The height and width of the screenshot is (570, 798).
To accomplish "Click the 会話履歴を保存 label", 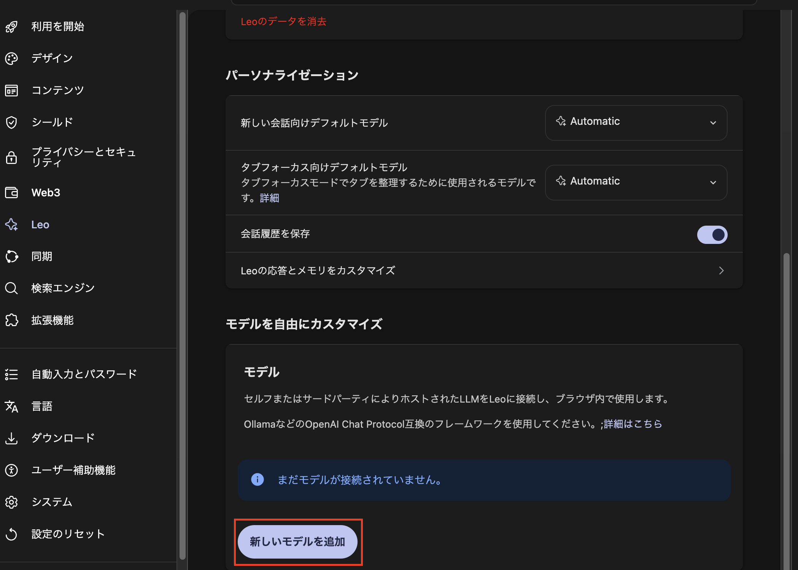I will point(275,234).
